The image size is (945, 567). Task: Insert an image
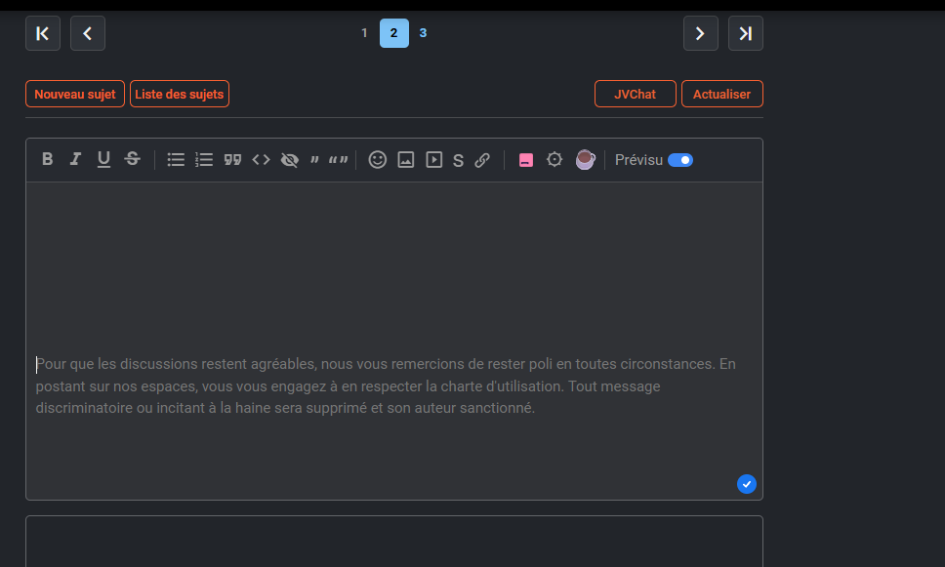tap(405, 160)
